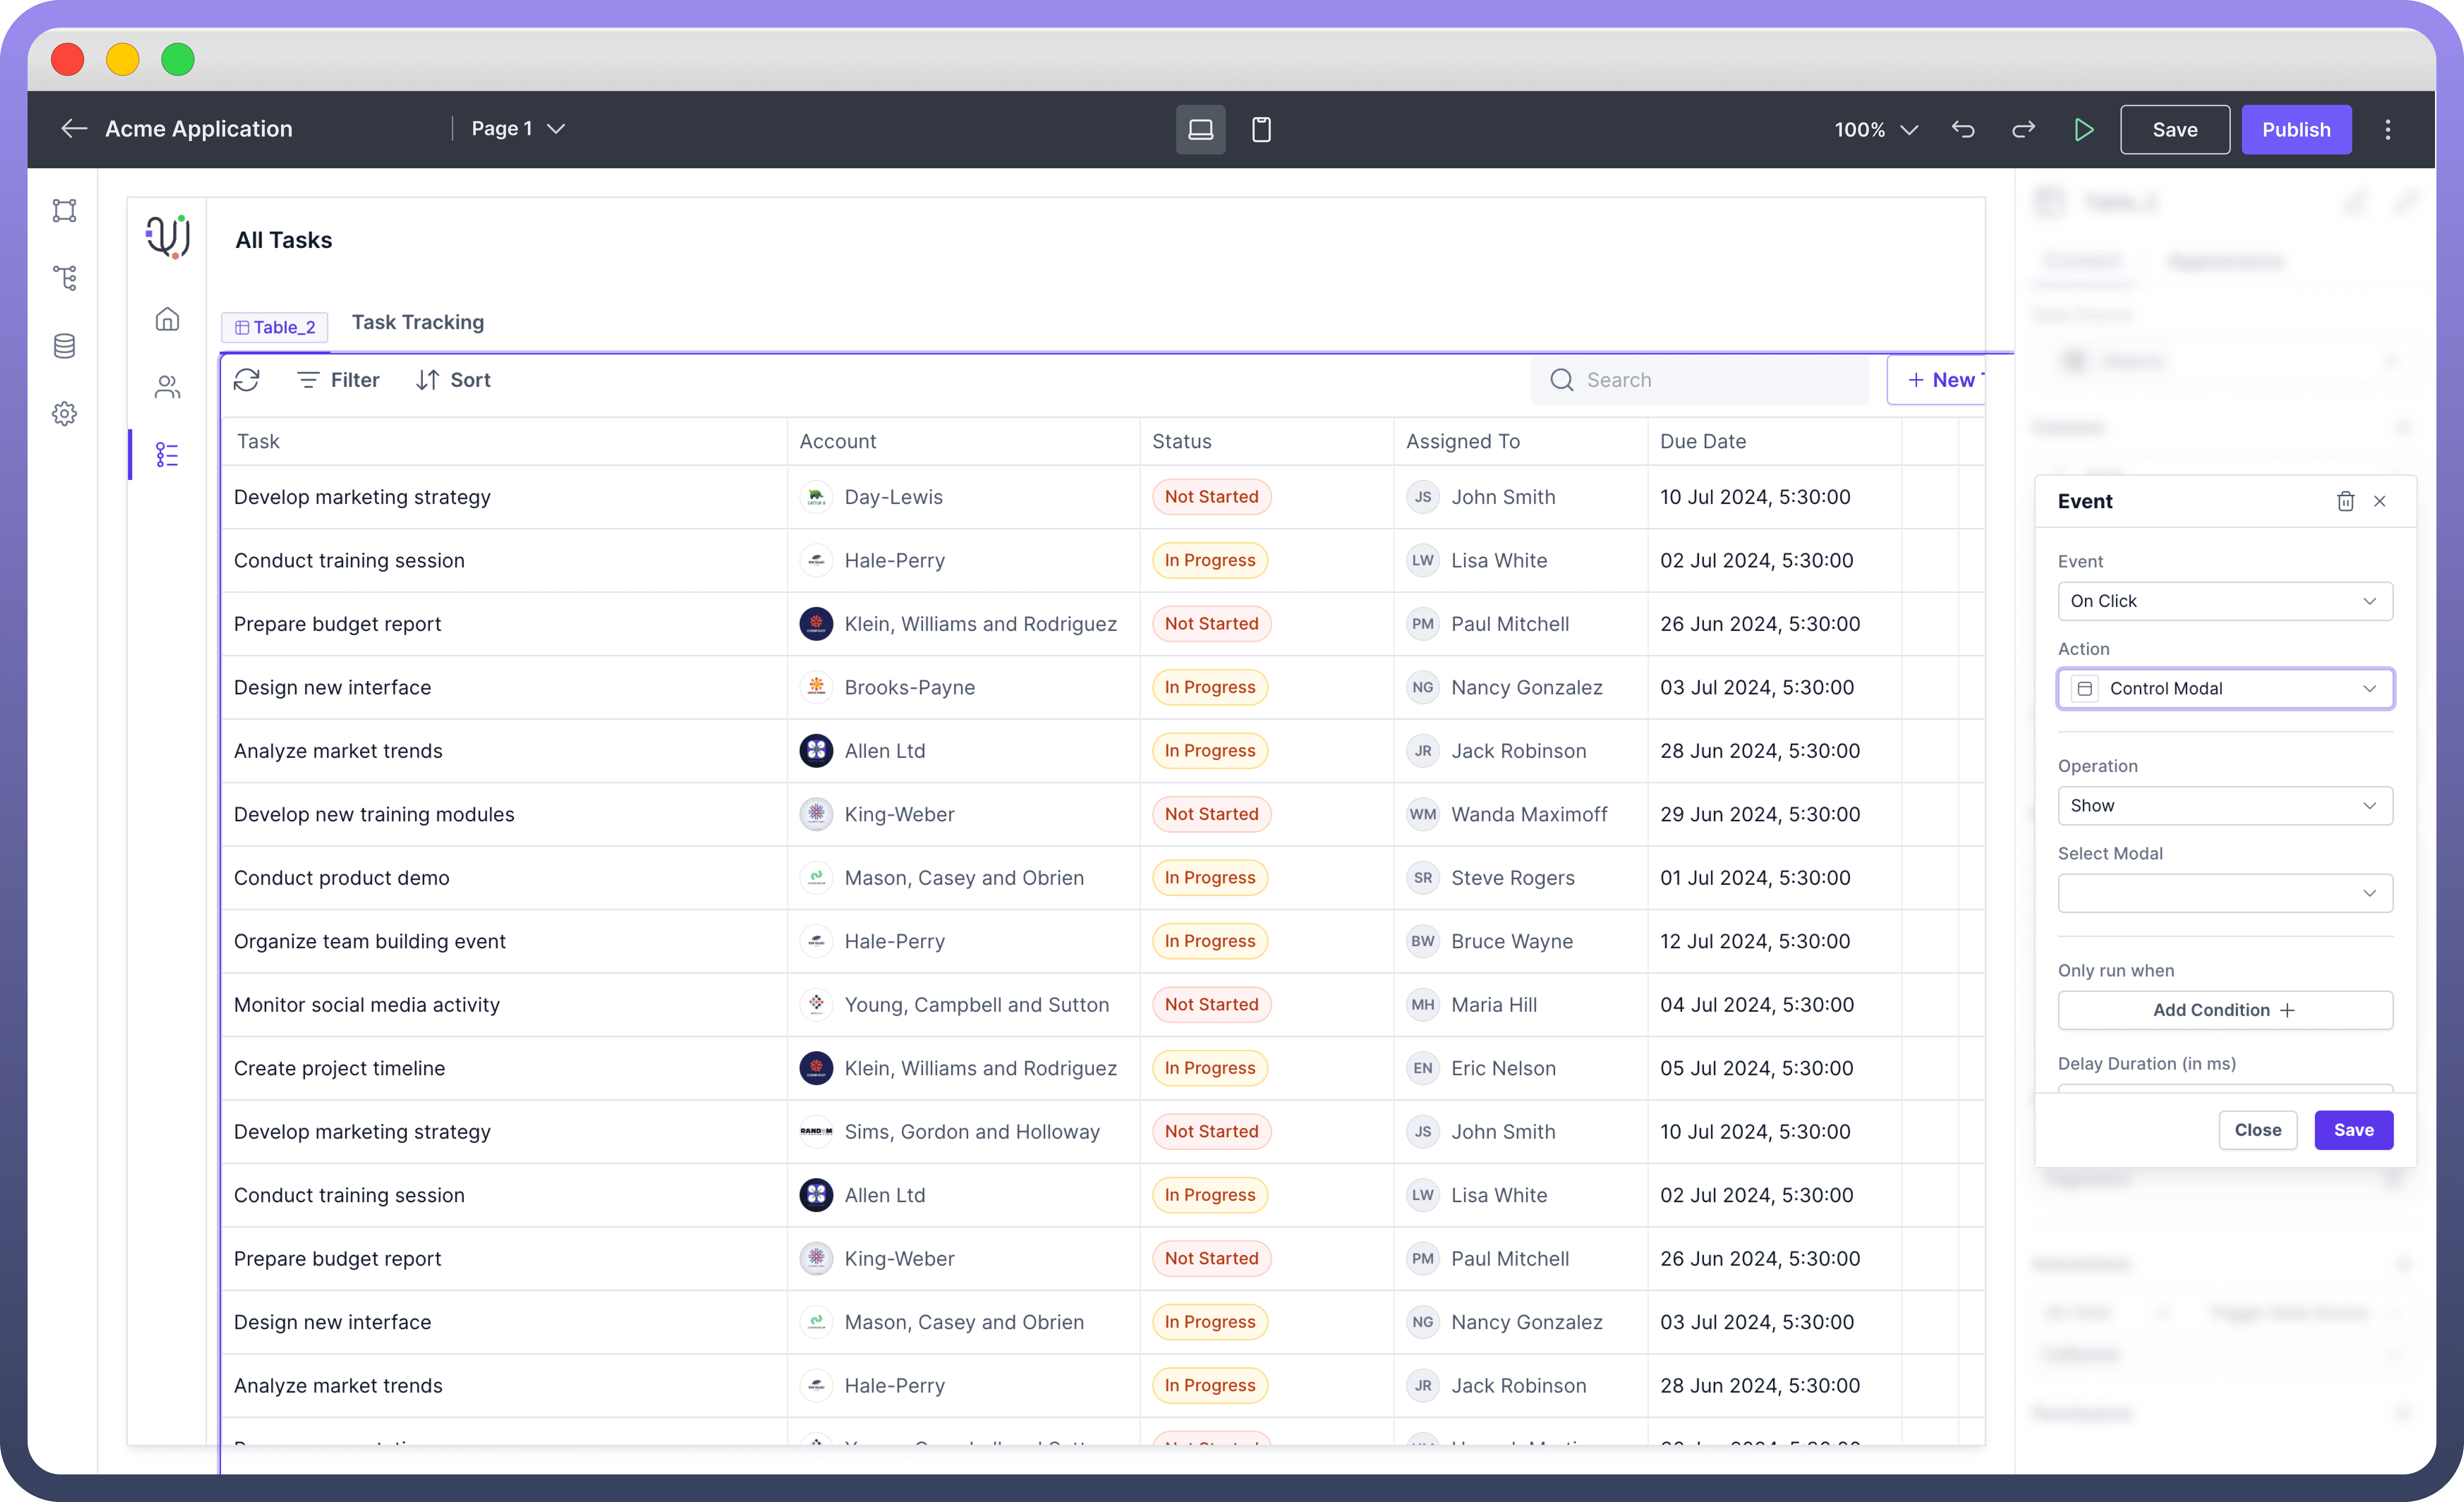This screenshot has width=2464, height=1502.
Task: Click the redo arrow icon
Action: 2023,129
